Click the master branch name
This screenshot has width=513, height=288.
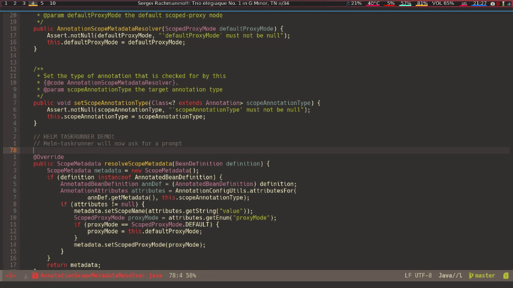click(485, 275)
